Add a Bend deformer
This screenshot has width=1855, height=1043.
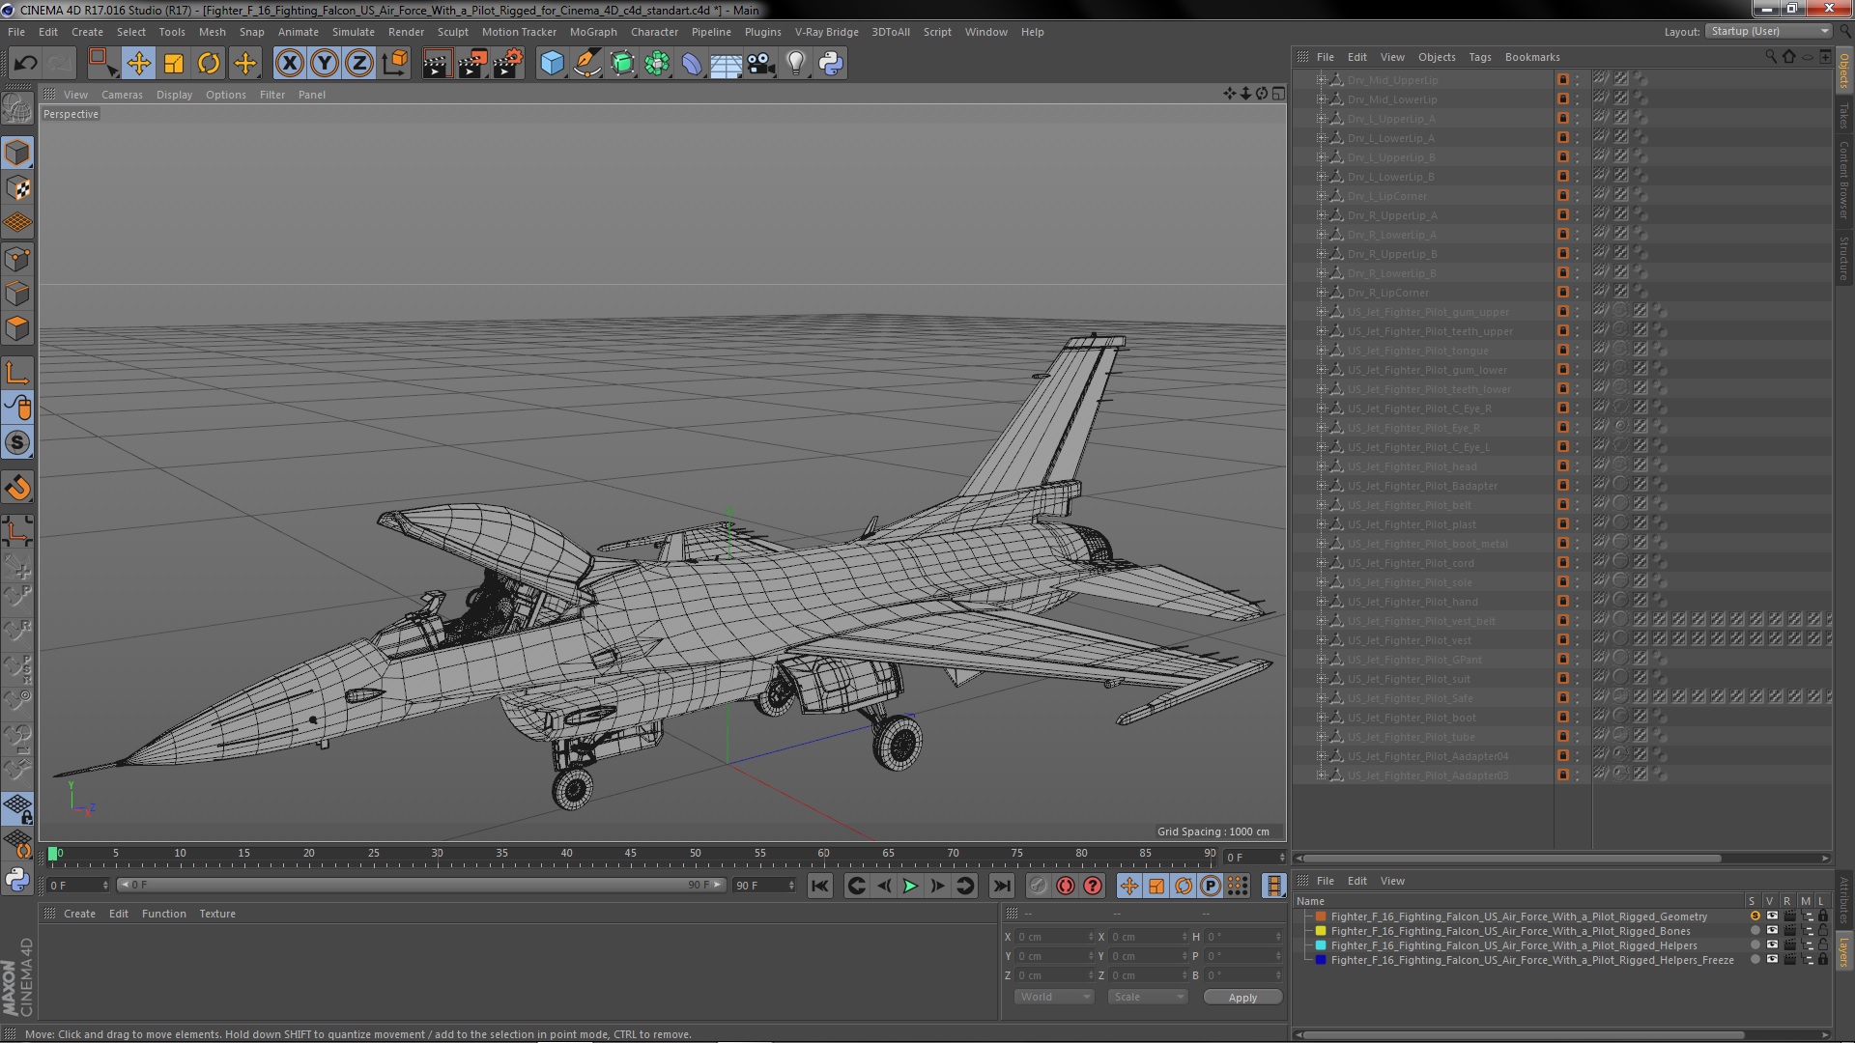(692, 64)
